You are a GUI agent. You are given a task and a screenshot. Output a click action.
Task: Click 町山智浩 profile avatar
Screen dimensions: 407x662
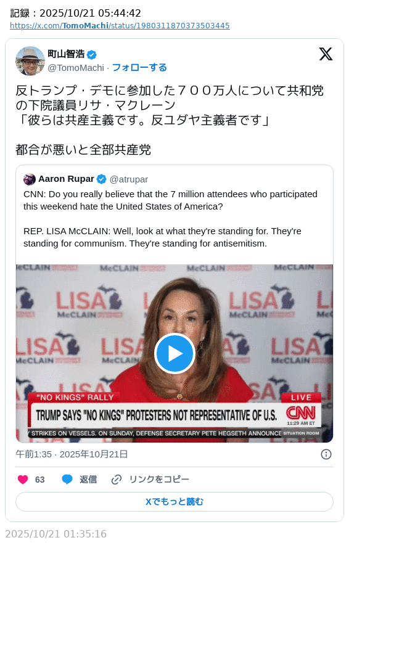coord(30,61)
